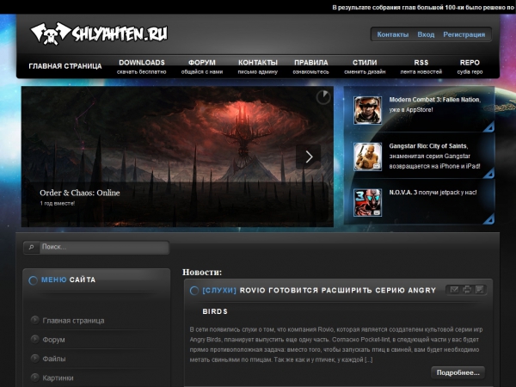Image resolution: width=516 pixels, height=387 pixels.
Task: Open the Repo cydia repo item
Action: (470, 66)
